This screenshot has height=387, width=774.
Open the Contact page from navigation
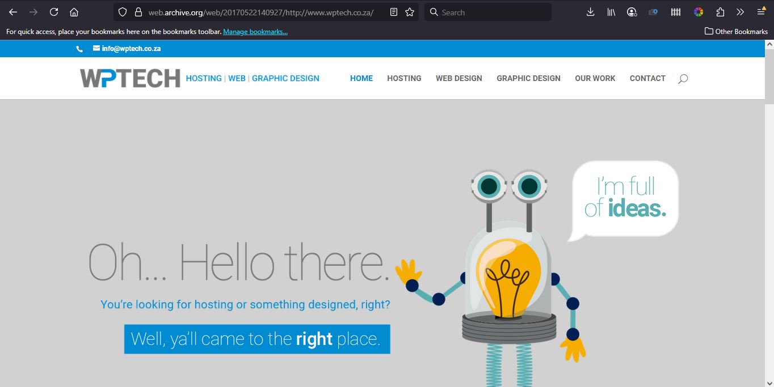(647, 78)
